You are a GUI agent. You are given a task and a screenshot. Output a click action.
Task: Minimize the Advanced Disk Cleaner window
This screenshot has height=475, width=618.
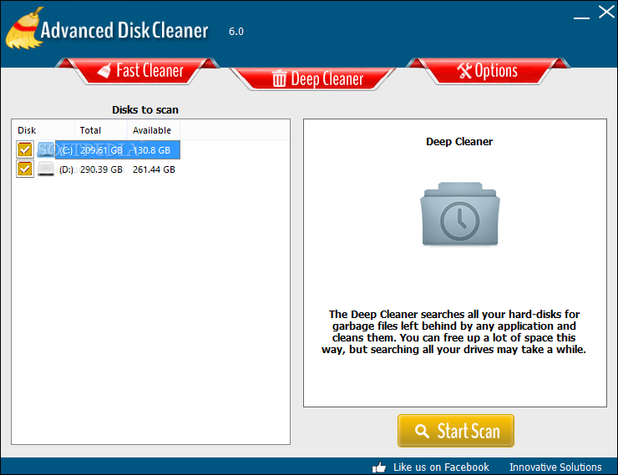[x=581, y=17]
